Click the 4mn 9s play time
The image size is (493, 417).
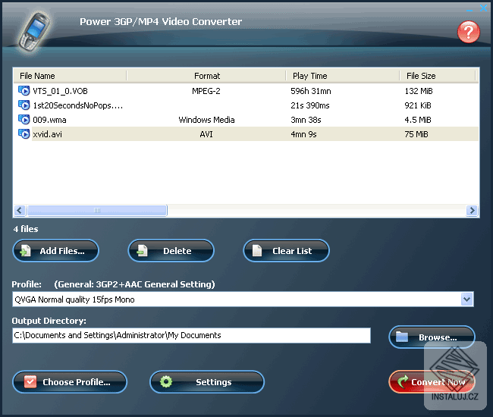[303, 134]
